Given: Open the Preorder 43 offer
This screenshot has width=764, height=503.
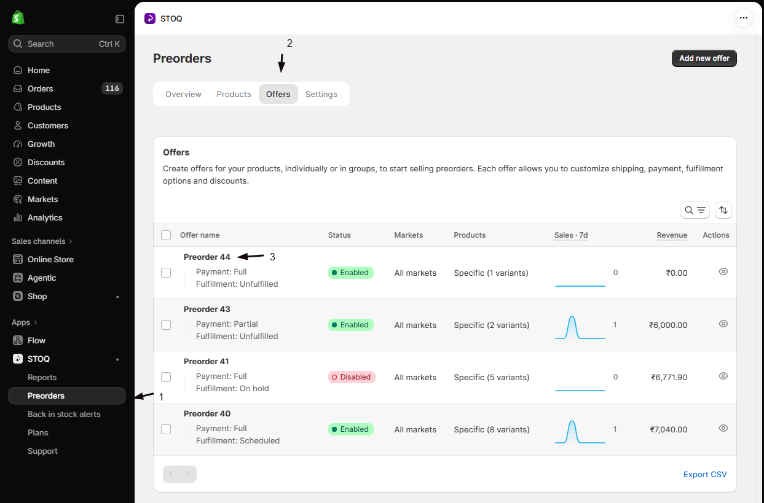Looking at the screenshot, I should pos(207,309).
